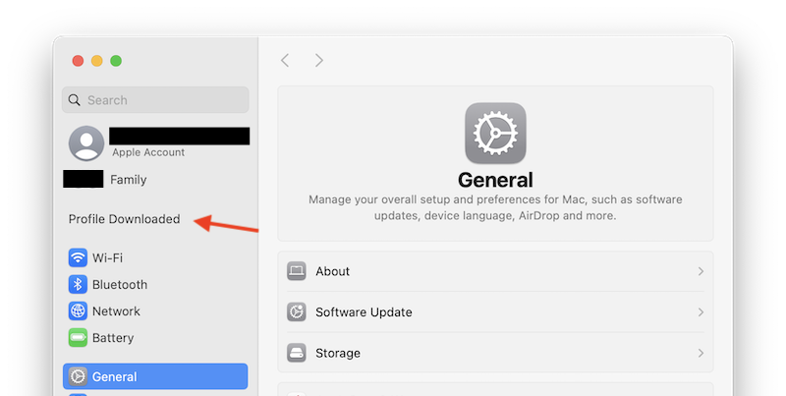Click the Apple Account avatar
Screen dimensions: 786x396
[x=86, y=143]
